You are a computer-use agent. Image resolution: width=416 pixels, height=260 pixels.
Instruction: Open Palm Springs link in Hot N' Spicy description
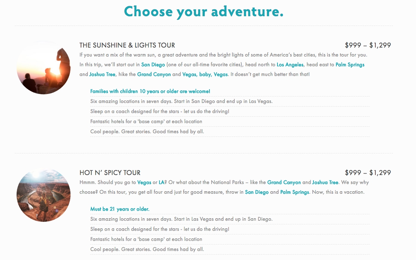click(x=294, y=192)
